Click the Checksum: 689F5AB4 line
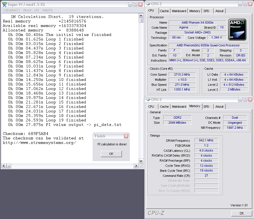Viewport: 254px width, 219px height. coord(26,134)
